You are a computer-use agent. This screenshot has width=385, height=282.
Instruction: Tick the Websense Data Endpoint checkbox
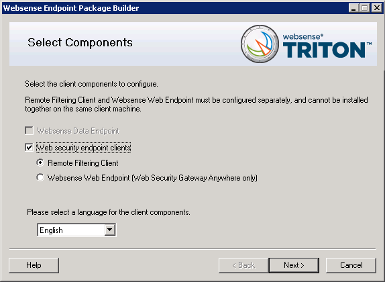[x=29, y=130]
